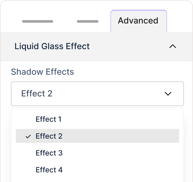Click the Shadow Effects label
This screenshot has width=193, height=182.
[43, 72]
